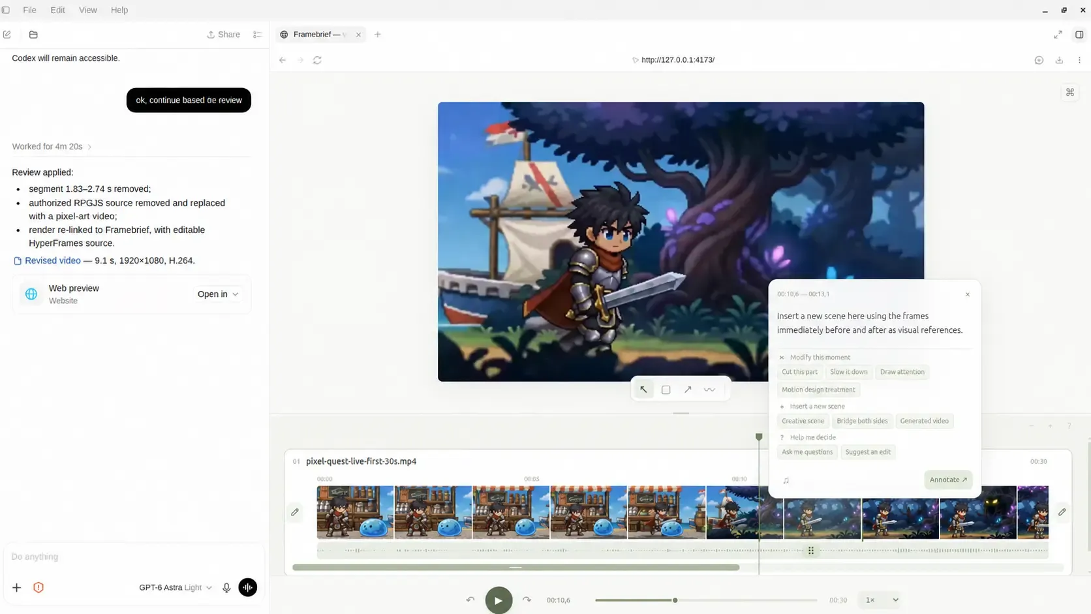Click the download icon in browser toolbar
The width and height of the screenshot is (1091, 614).
coord(1059,60)
